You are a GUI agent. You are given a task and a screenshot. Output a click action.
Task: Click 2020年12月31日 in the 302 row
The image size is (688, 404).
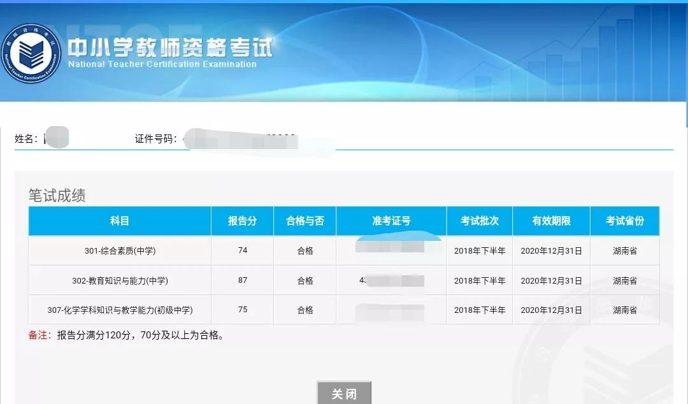click(x=552, y=280)
